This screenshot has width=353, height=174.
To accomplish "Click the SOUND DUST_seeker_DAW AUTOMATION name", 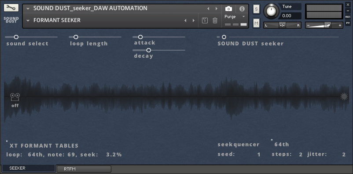I will point(90,8).
